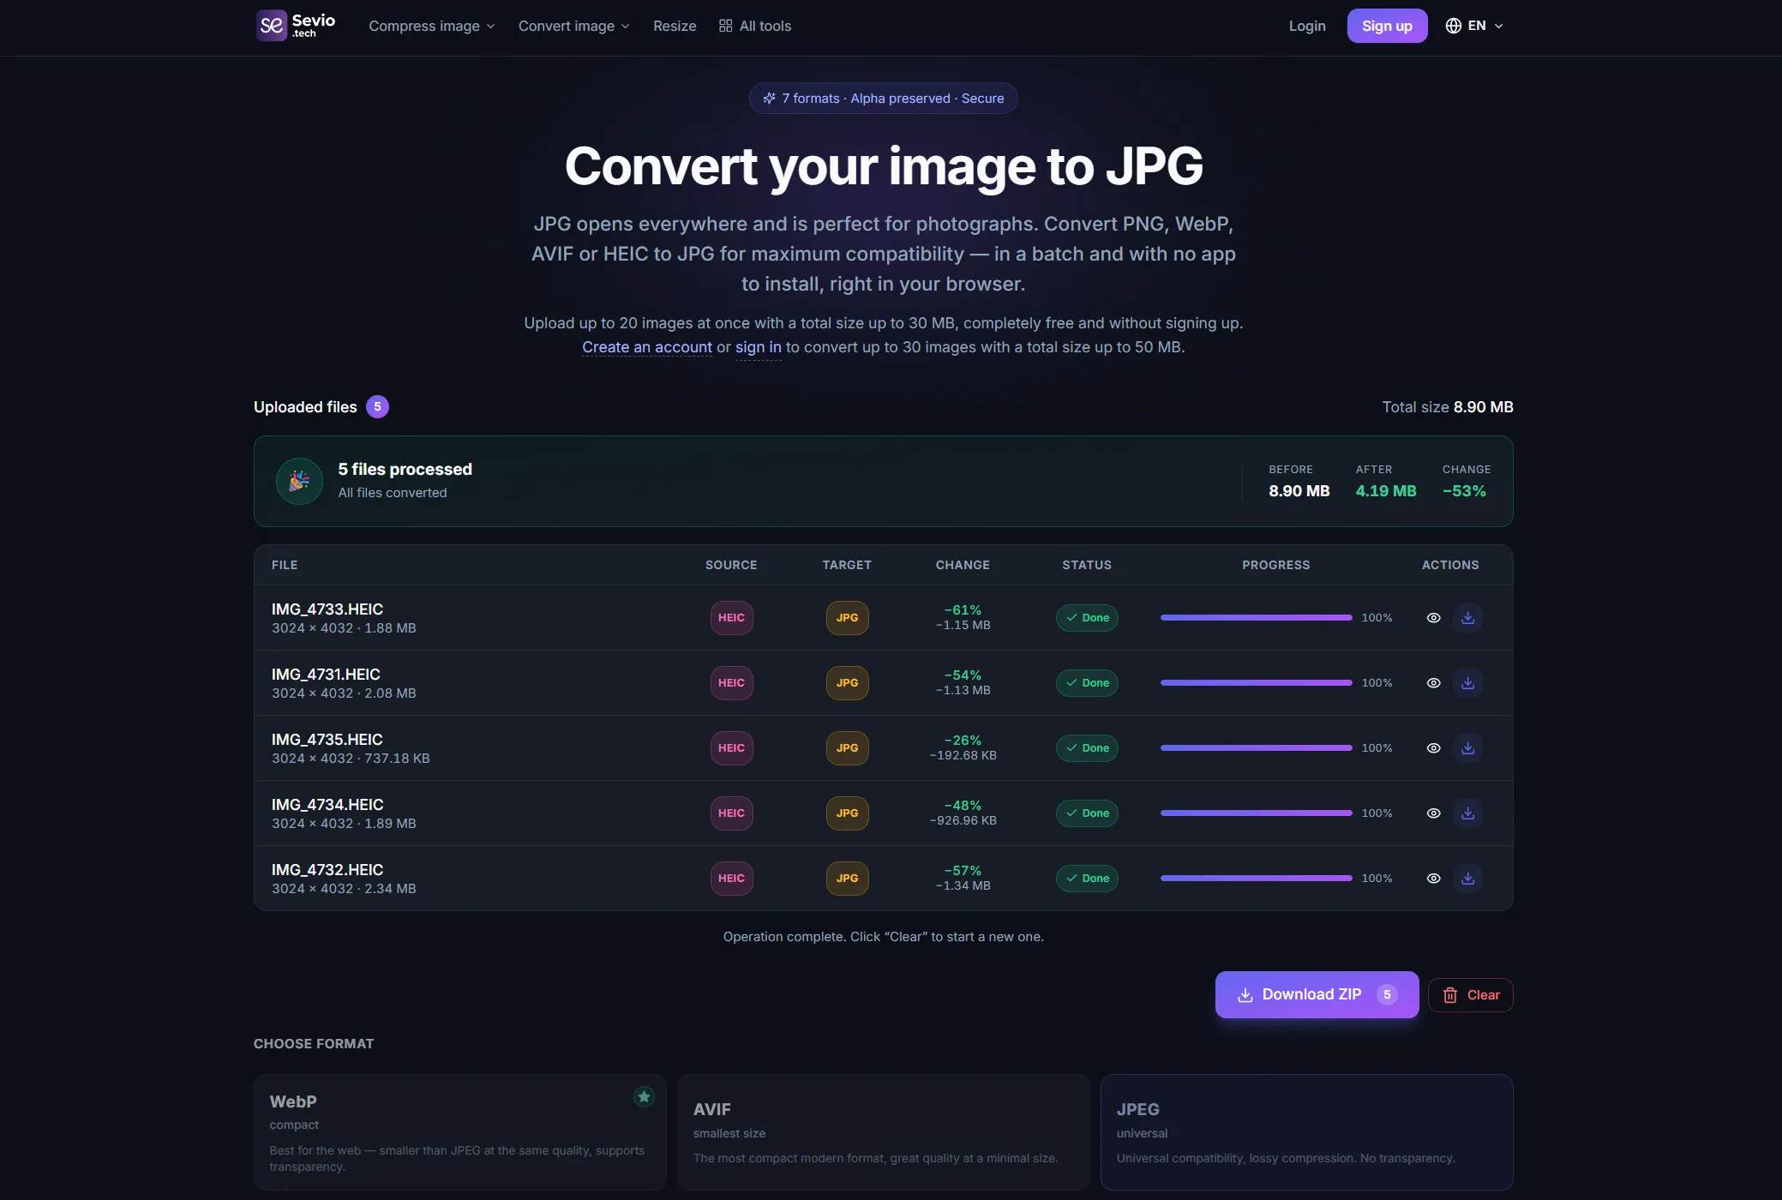Click the party popper celebration icon

(x=299, y=481)
